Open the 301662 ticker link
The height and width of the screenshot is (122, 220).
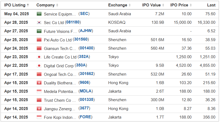coord(87,74)
